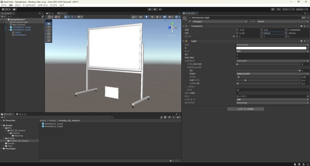310x166 pixels.
Task: Collapse the Transform component foldout
Action: [183, 26]
